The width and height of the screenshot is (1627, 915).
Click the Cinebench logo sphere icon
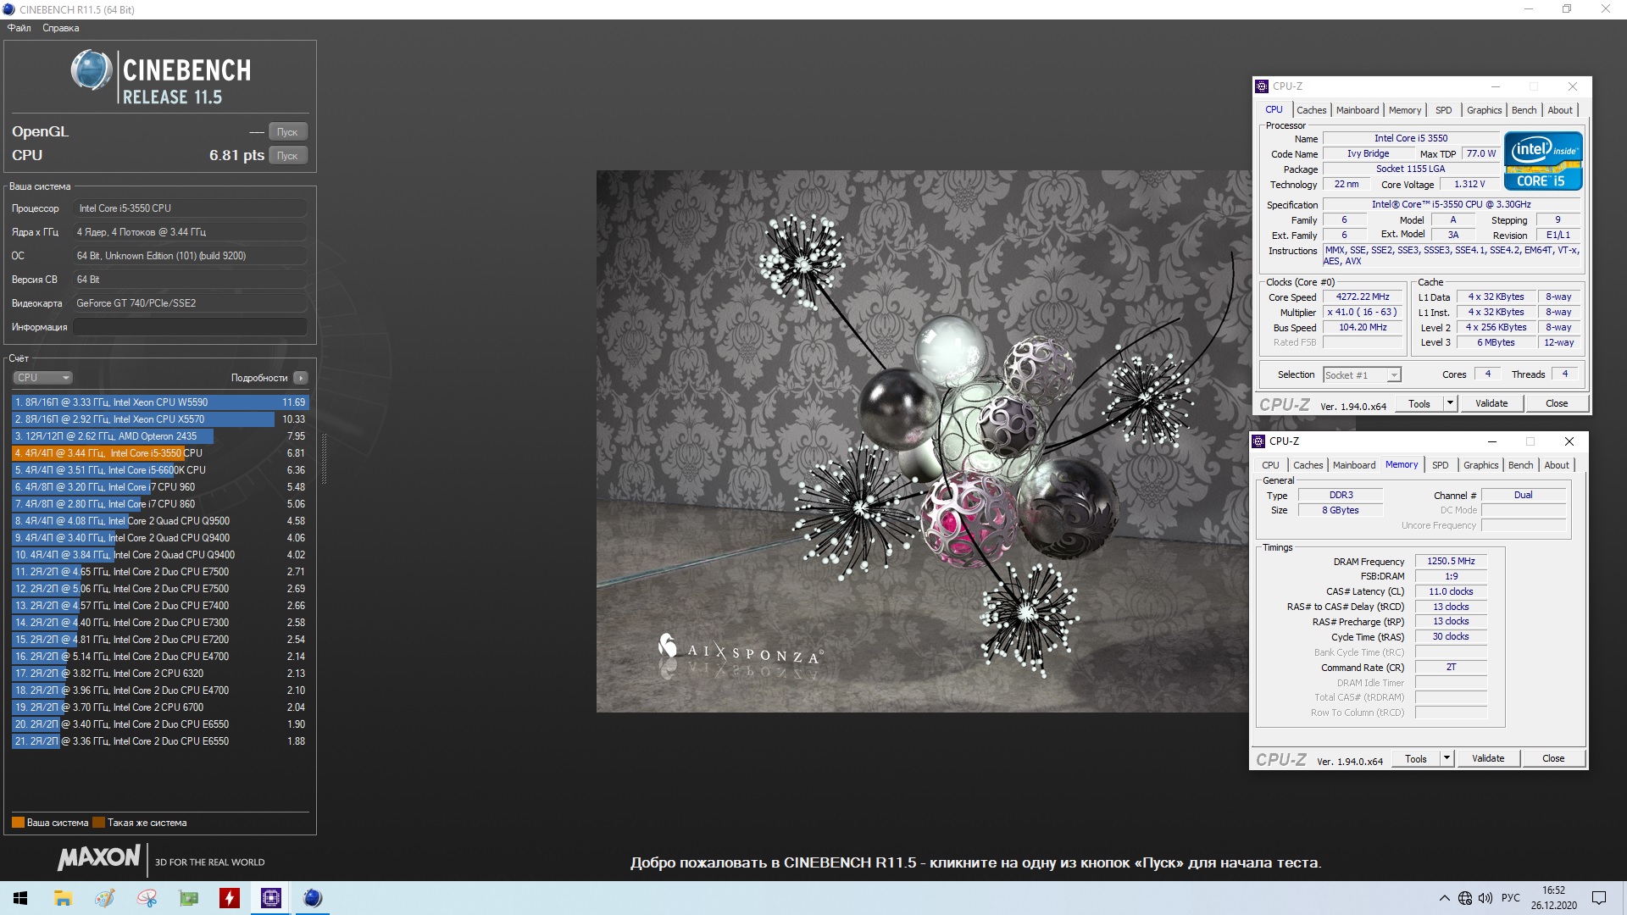click(x=91, y=70)
